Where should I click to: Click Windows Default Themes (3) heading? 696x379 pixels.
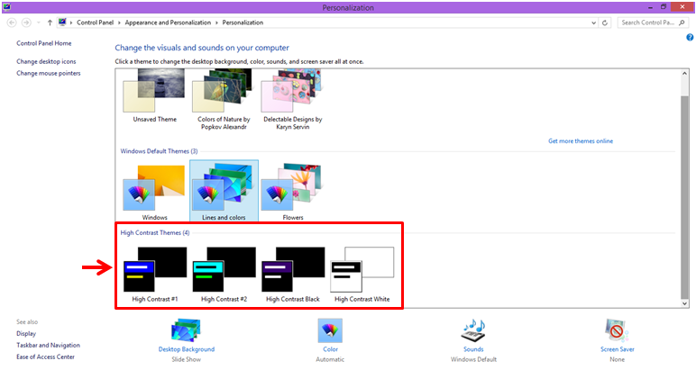point(159,151)
